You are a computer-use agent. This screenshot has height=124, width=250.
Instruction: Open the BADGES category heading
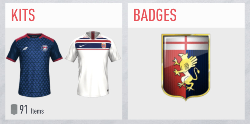[155, 15]
